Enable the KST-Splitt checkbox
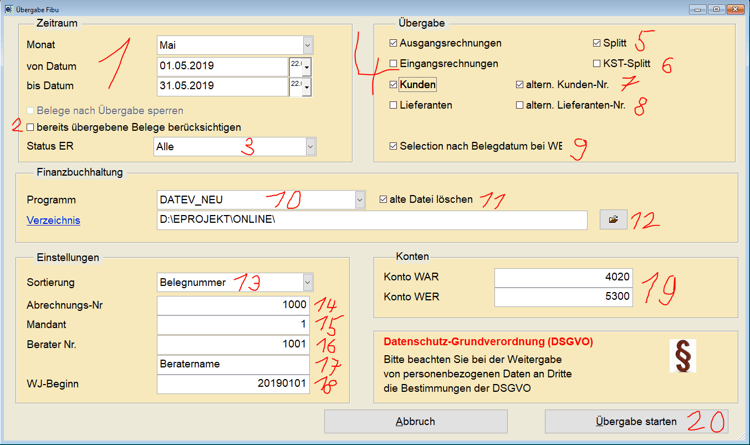 [597, 64]
